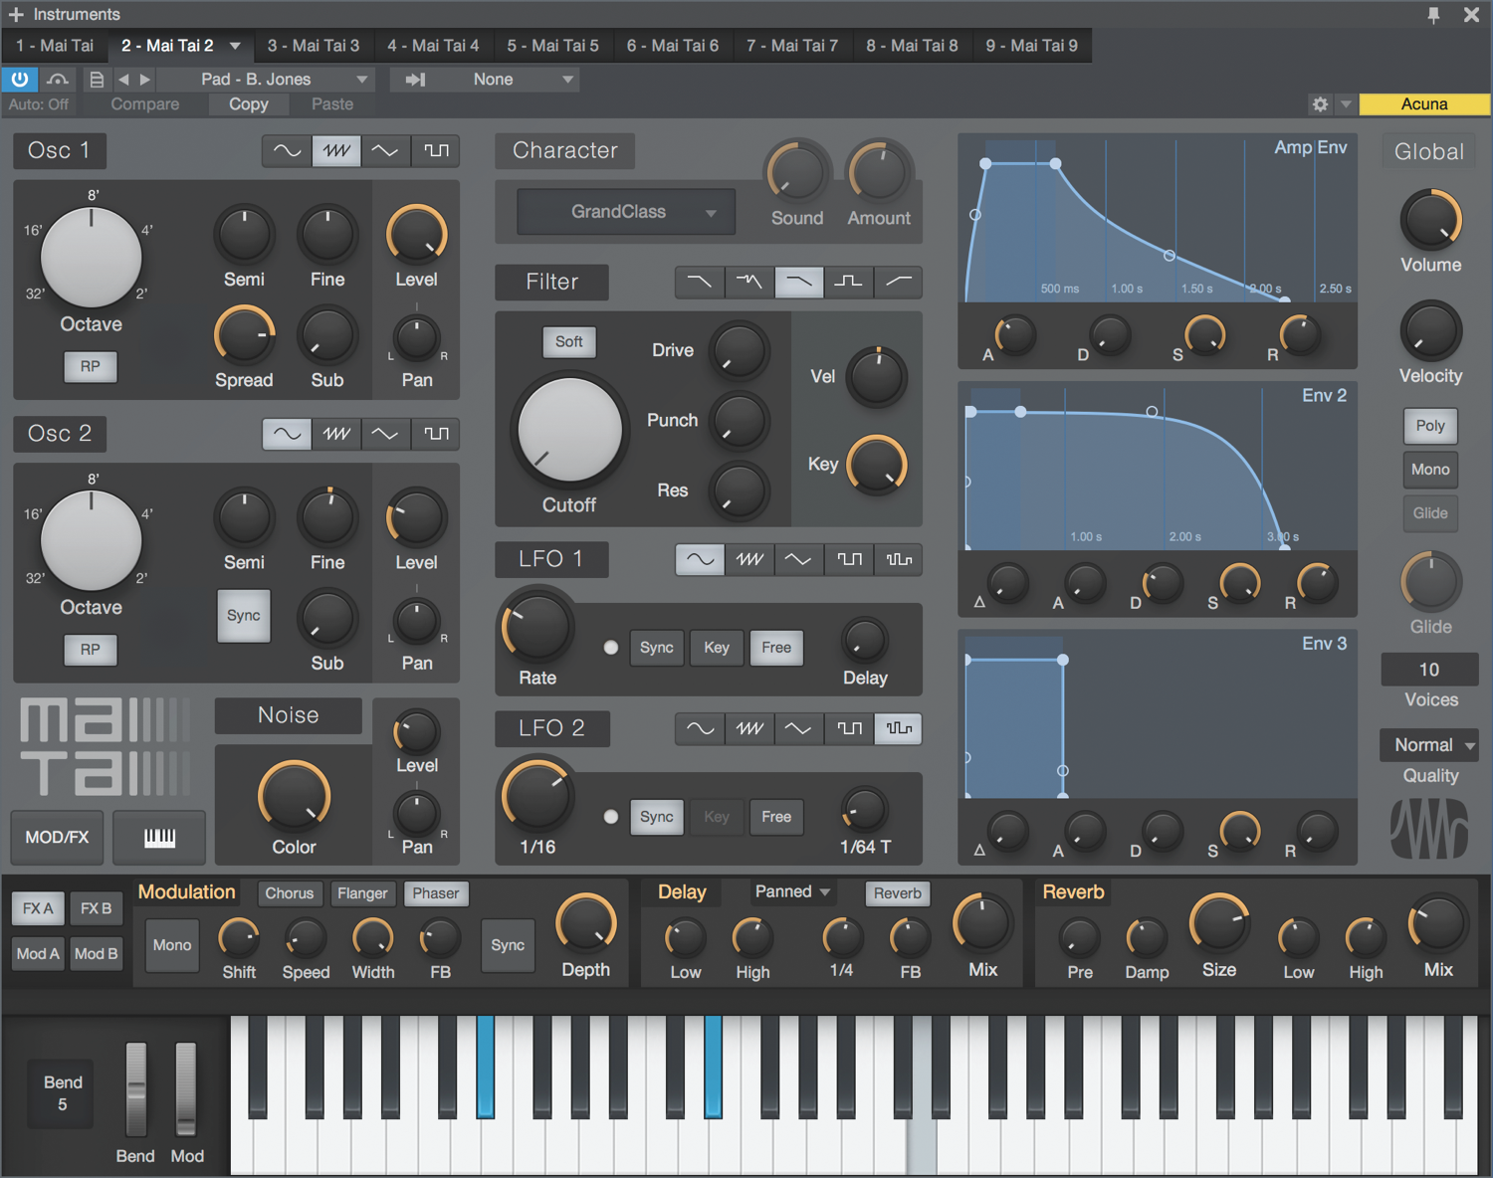Select triangle waveform for Osc 1

point(385,151)
